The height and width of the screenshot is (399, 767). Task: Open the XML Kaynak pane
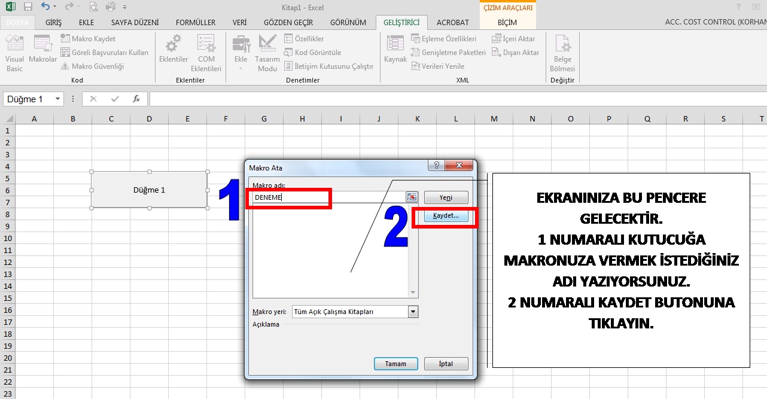coord(395,49)
